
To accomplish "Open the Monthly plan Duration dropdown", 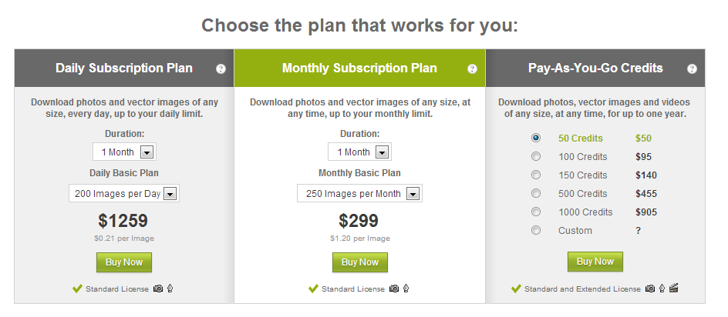I will click(360, 152).
